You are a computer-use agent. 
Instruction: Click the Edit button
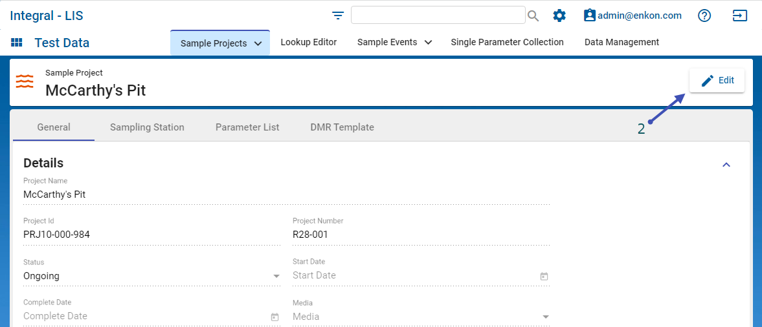717,81
